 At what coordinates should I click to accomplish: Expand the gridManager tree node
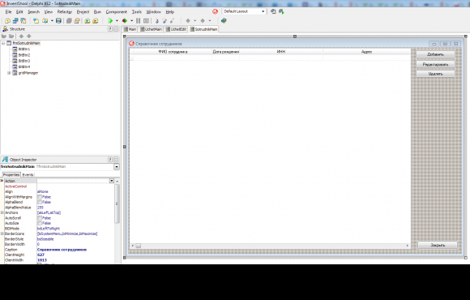click(9, 73)
